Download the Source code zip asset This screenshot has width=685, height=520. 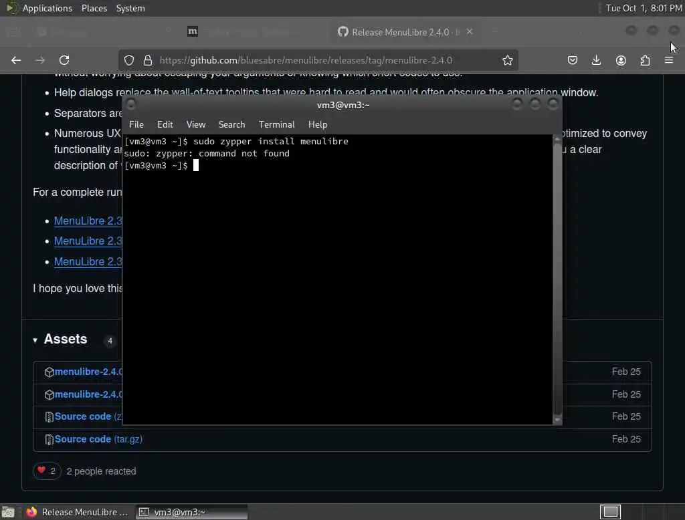coord(88,416)
